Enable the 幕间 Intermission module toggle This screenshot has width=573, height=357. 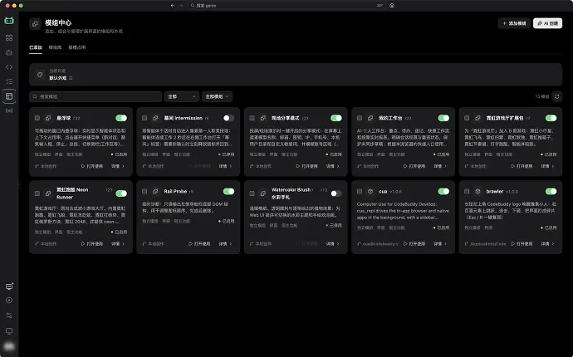click(228, 118)
